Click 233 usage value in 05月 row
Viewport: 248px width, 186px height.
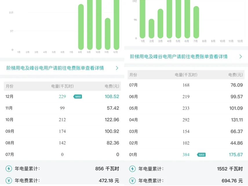click(x=186, y=108)
